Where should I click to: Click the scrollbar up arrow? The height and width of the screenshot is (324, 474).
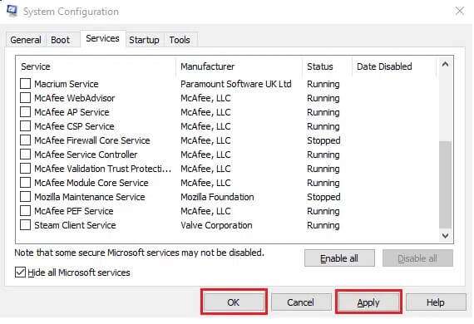[445, 64]
